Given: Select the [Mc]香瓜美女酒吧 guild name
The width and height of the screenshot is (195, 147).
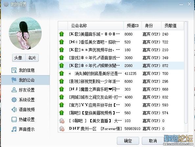Looking at the screenshot, I should tap(95, 42).
